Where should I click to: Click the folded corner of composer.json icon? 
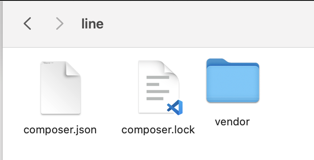coord(73,68)
